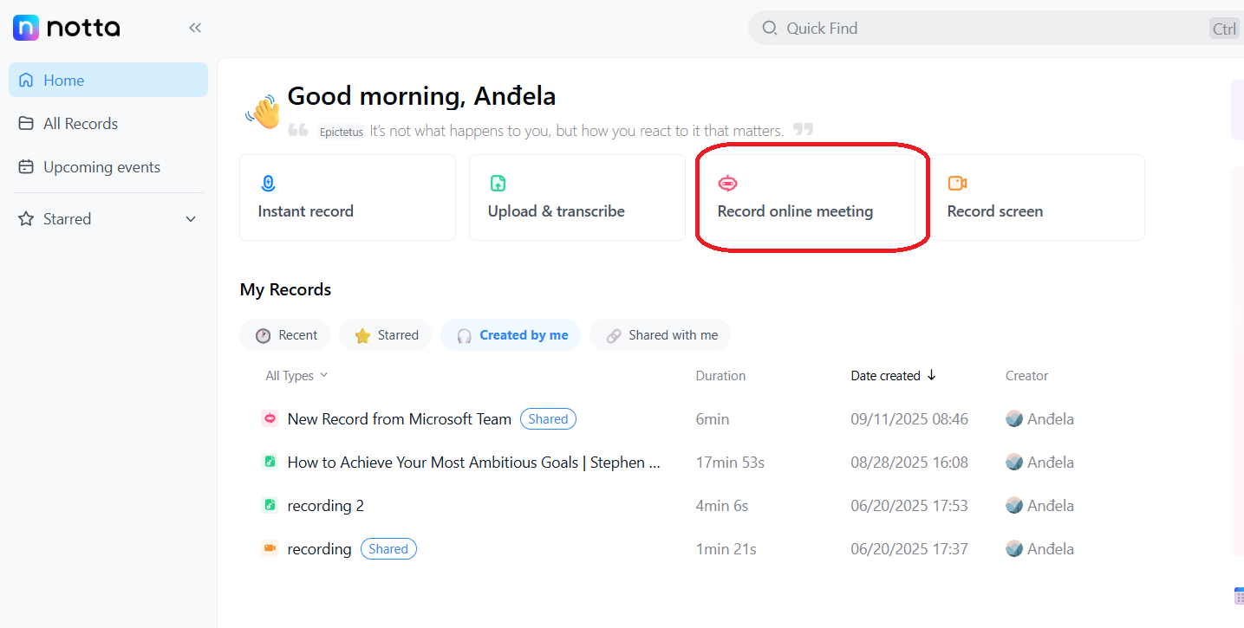Click the Record online meeting bot icon
Screen dimensions: 1244x628
coord(727,184)
